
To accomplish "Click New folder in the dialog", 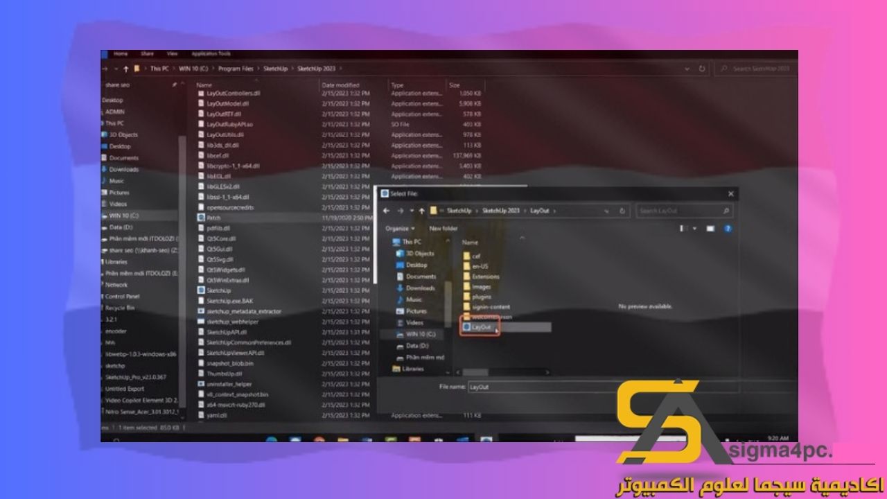I will 443,228.
